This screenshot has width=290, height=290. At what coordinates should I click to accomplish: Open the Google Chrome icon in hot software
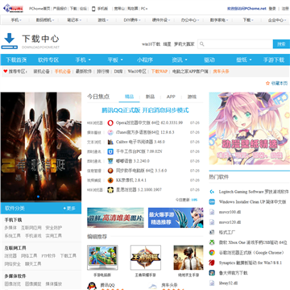click(x=212, y=252)
